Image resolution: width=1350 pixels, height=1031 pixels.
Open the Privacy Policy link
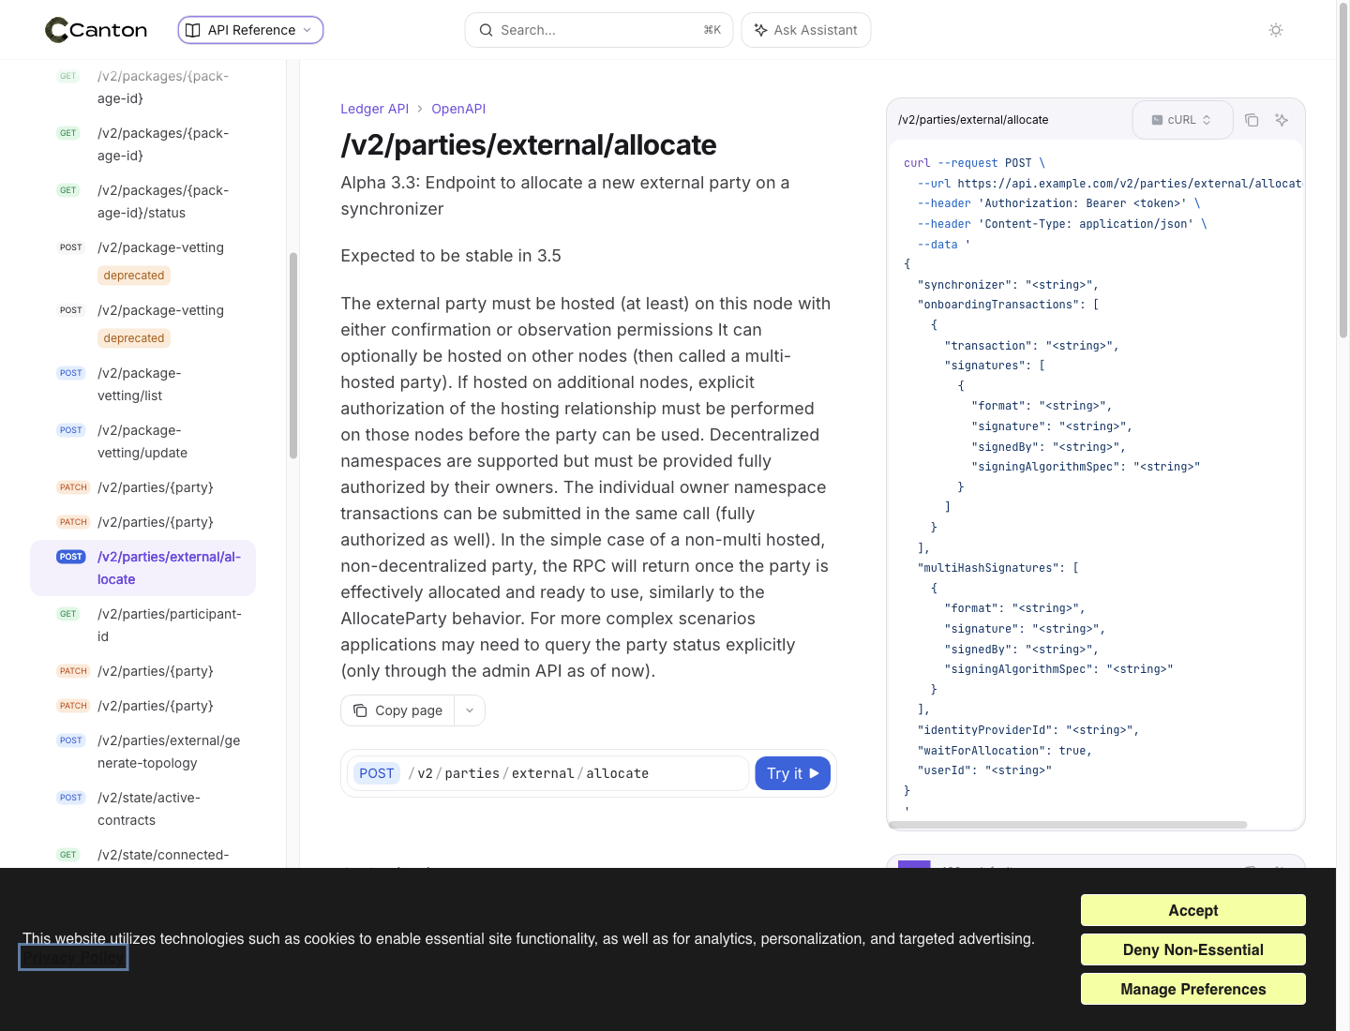[x=73, y=958]
